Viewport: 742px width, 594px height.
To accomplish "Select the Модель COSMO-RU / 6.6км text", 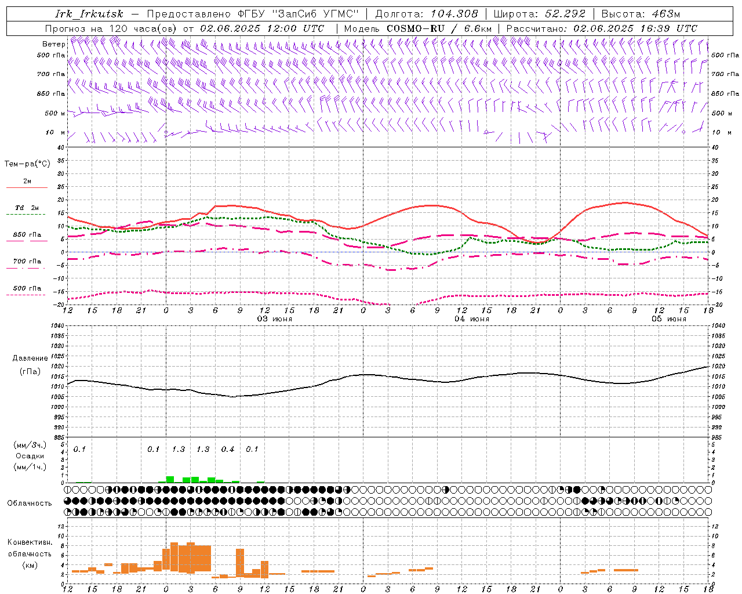I will tap(418, 28).
